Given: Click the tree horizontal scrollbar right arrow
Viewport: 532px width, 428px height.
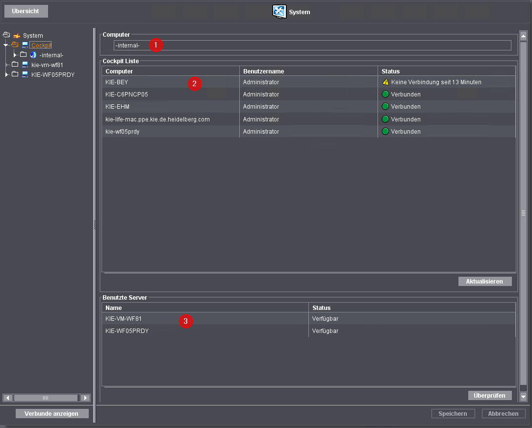Looking at the screenshot, I should pos(85,398).
